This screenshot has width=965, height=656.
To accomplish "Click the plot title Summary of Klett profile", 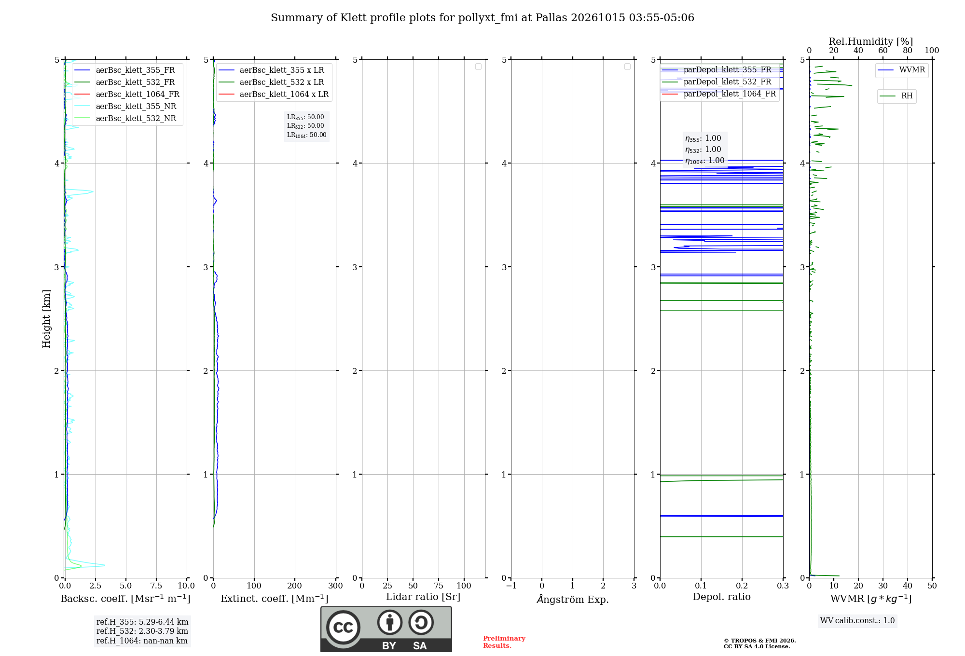I will tap(482, 18).
